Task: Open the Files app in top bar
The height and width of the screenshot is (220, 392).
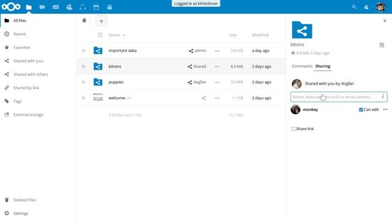Action: click(x=29, y=7)
